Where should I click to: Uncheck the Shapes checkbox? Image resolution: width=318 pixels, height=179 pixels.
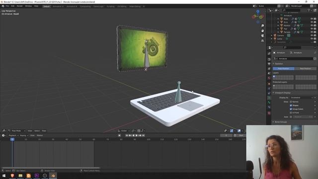tap(291, 105)
